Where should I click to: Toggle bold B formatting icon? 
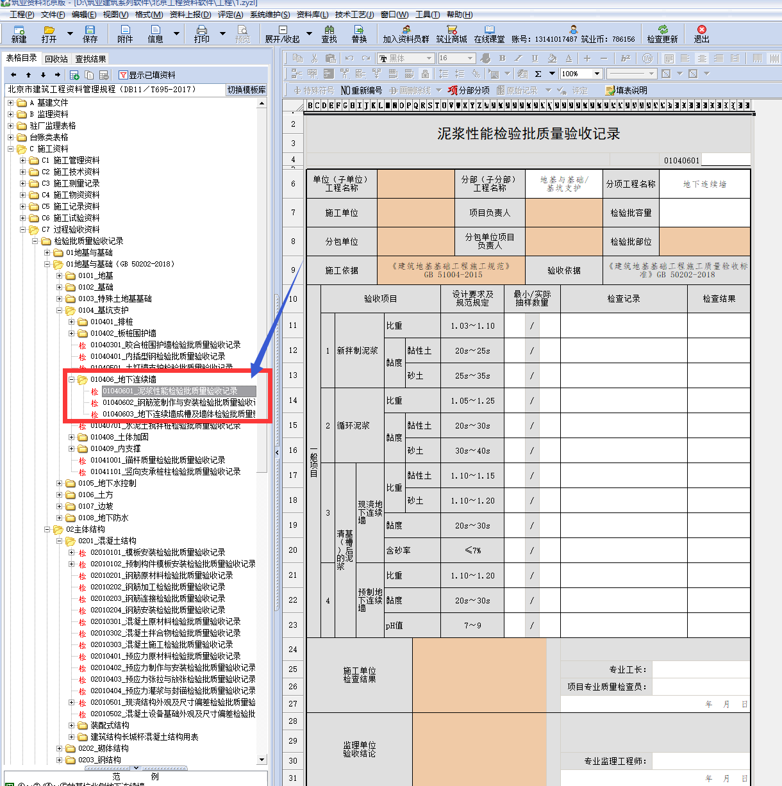click(503, 58)
